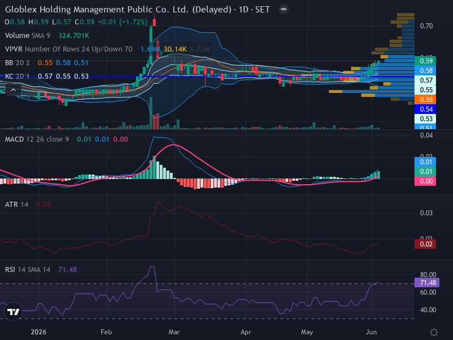Viewport: 453px width, 340px height.
Task: Click the Feb label on time axis
Action: click(106, 332)
